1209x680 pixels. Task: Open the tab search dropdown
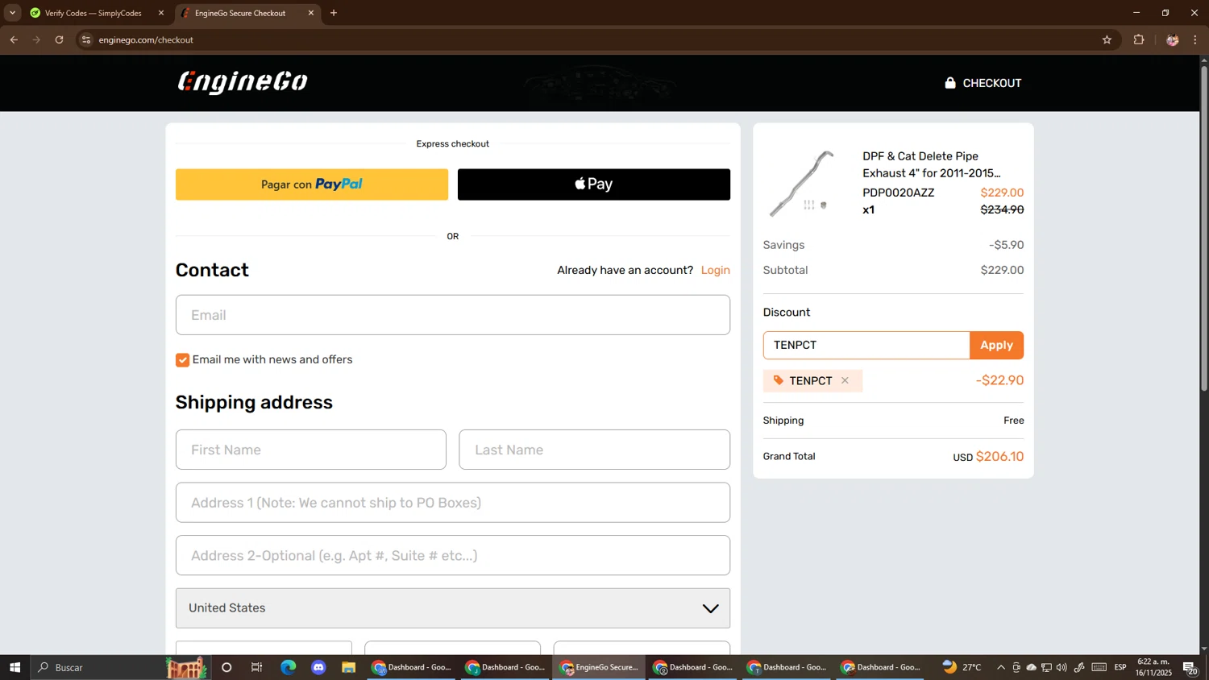coord(12,13)
